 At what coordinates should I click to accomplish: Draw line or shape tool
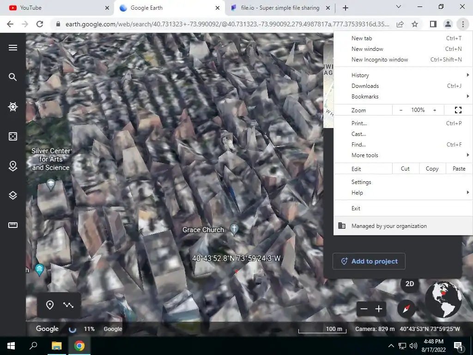coord(68,305)
